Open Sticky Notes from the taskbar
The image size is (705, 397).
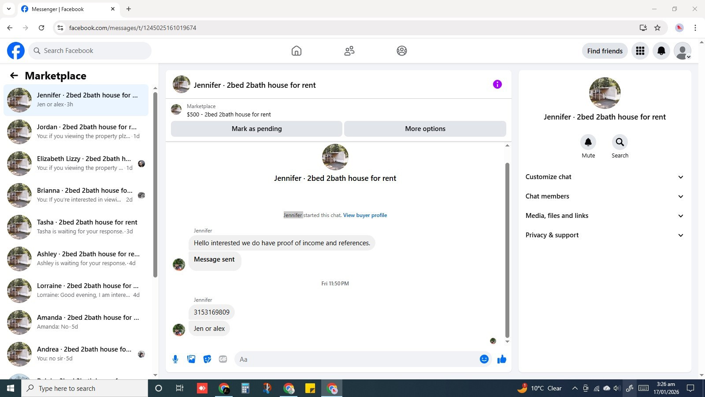(x=310, y=388)
